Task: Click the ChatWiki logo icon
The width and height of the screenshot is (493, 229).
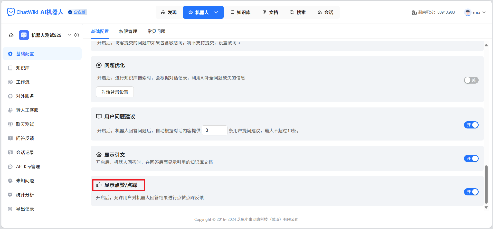Action: [x=11, y=12]
